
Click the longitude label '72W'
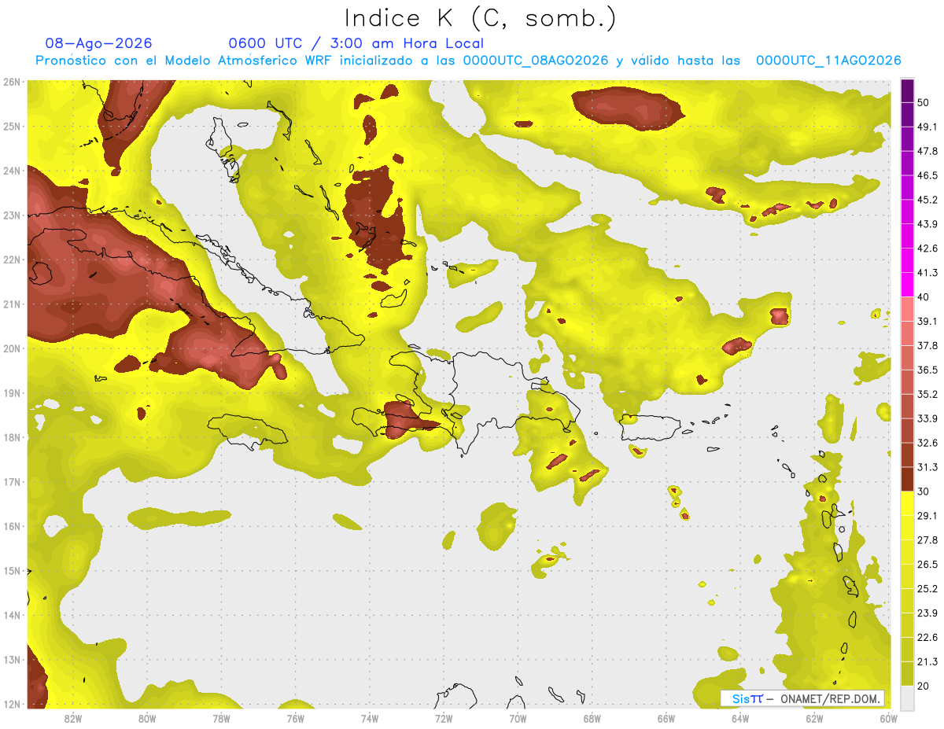tap(444, 719)
